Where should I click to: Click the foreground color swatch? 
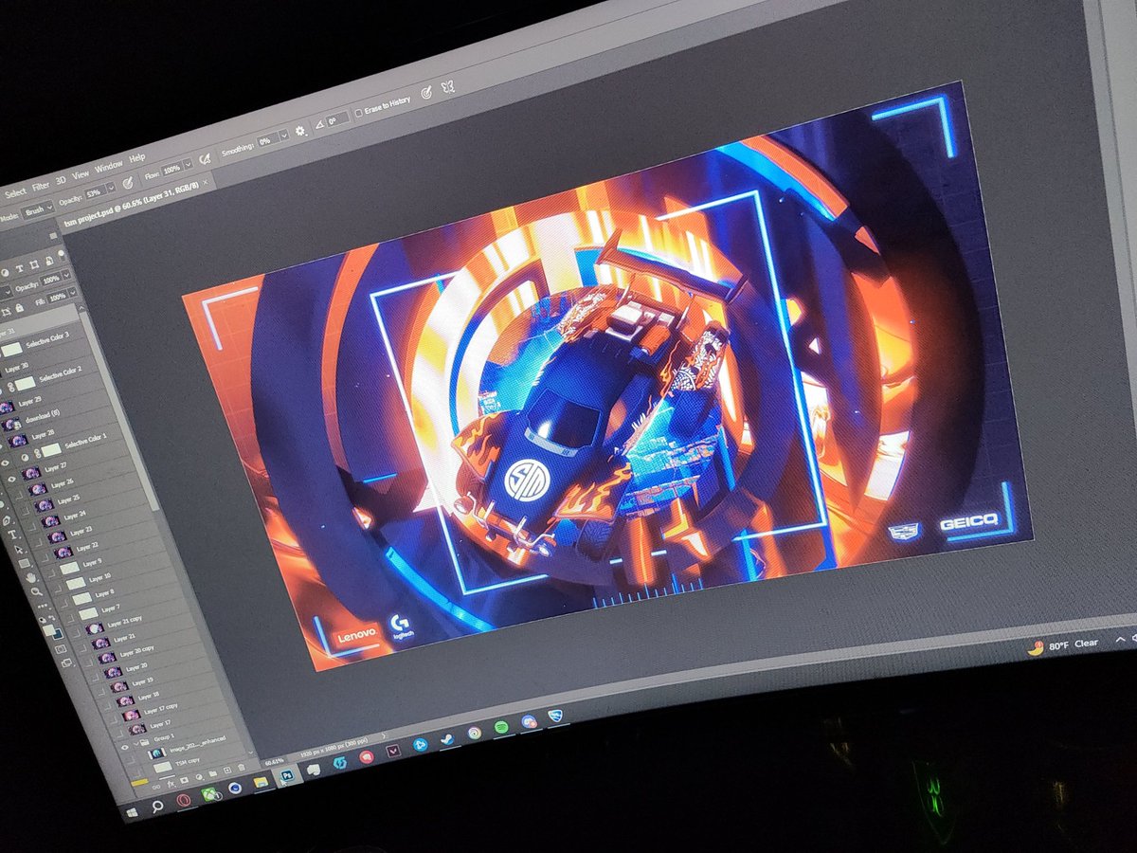tap(48, 630)
